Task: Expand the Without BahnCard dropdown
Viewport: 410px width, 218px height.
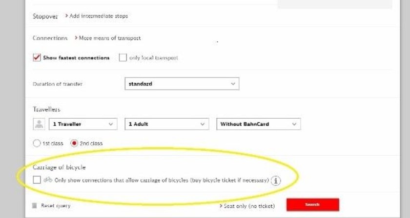Action: 258,124
